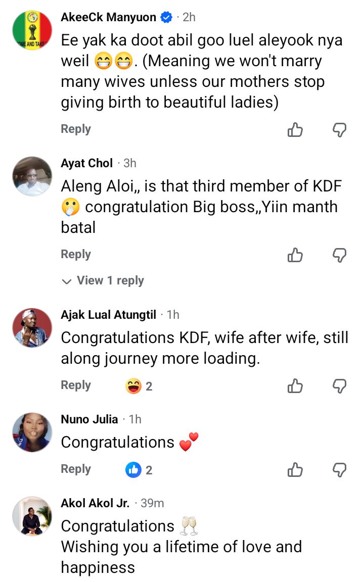Like AkeeCk Manyuon's comment

(x=295, y=130)
